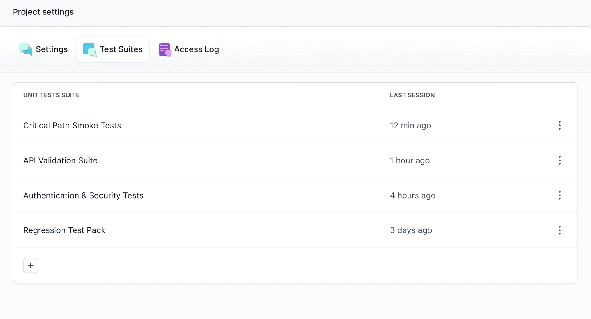Click the Settings tab speech bubble icon
Viewport: 591px width, 319px height.
pyautogui.click(x=25, y=49)
